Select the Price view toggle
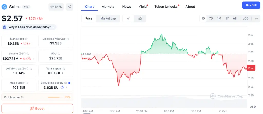 (89, 18)
